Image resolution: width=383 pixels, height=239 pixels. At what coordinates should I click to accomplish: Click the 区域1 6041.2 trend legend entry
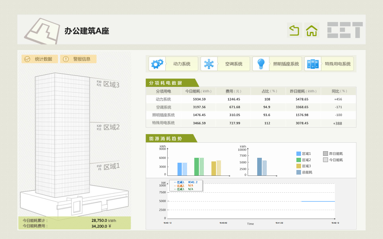coord(186,182)
